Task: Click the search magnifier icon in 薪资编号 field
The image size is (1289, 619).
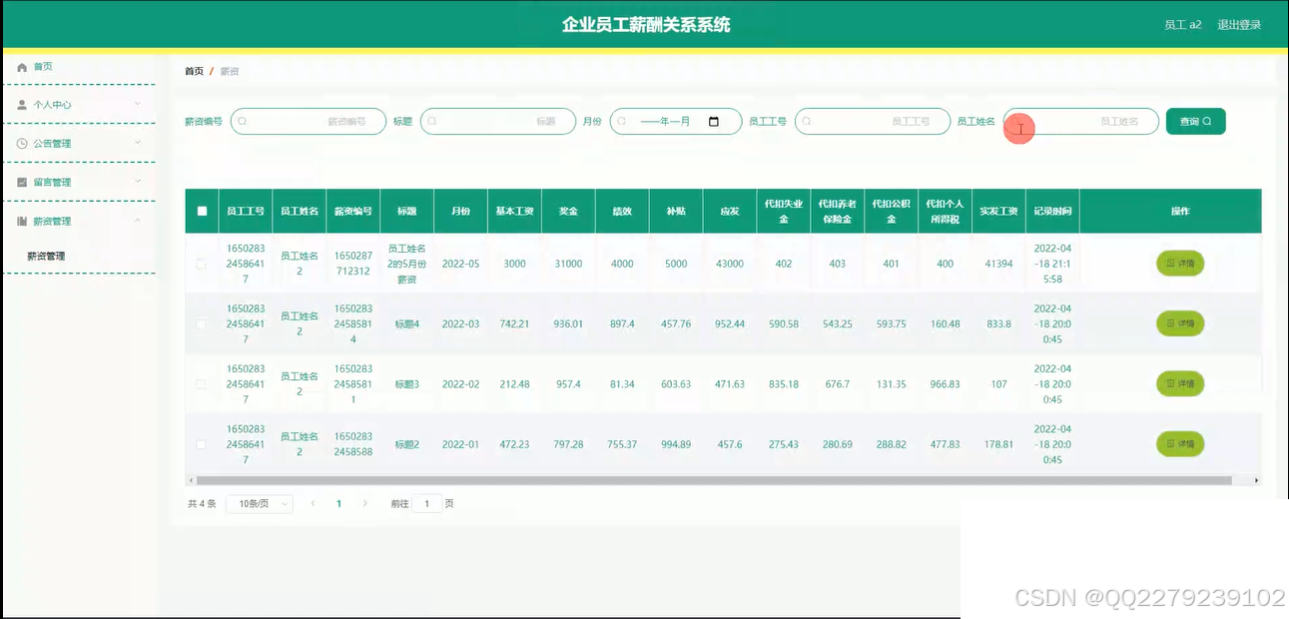Action: point(242,121)
